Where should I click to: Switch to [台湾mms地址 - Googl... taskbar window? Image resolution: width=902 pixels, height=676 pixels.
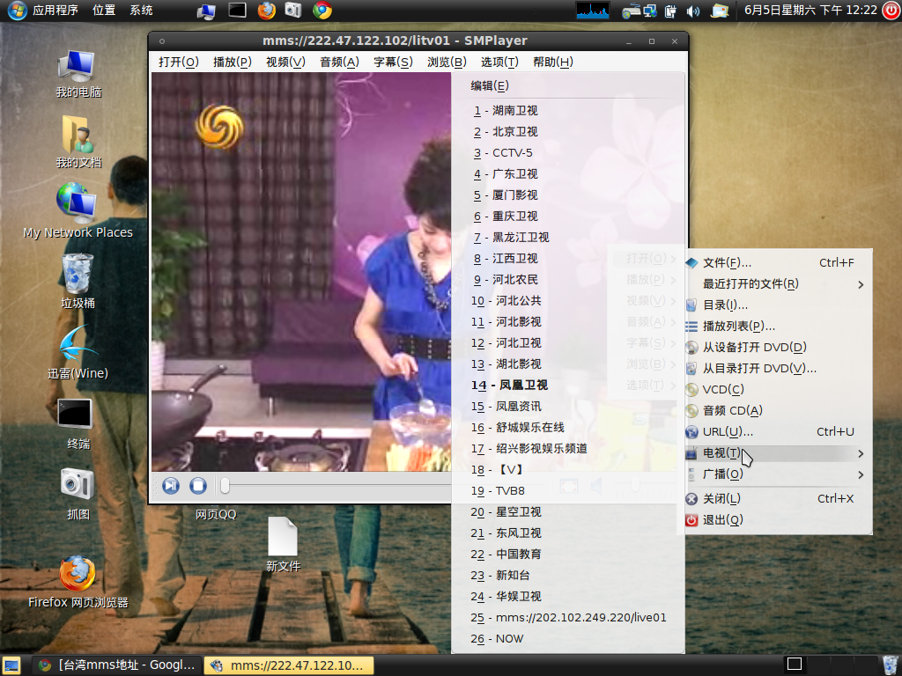(117, 665)
